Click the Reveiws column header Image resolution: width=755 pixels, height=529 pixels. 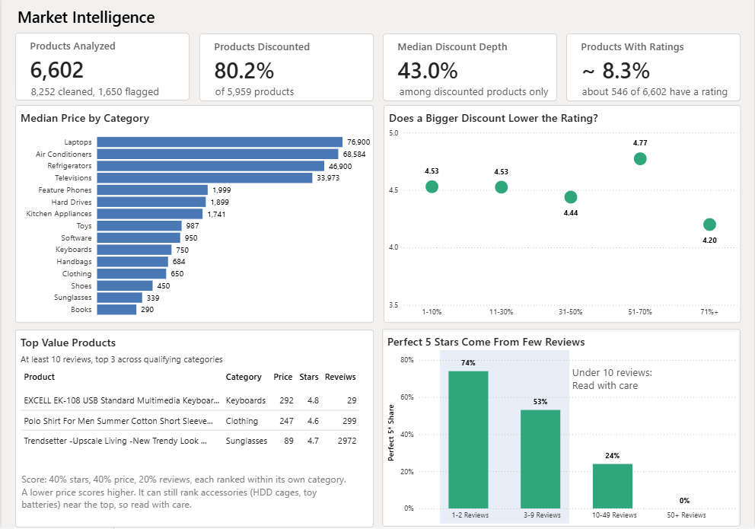[340, 377]
